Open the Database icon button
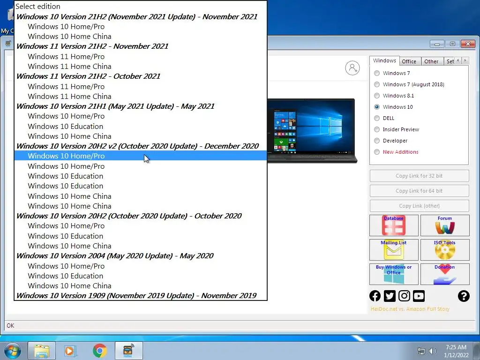 394,225
